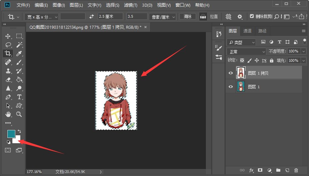Select the Spot Healing Brush tool
The height and width of the screenshot is (176, 309).
pyautogui.click(x=8, y=62)
